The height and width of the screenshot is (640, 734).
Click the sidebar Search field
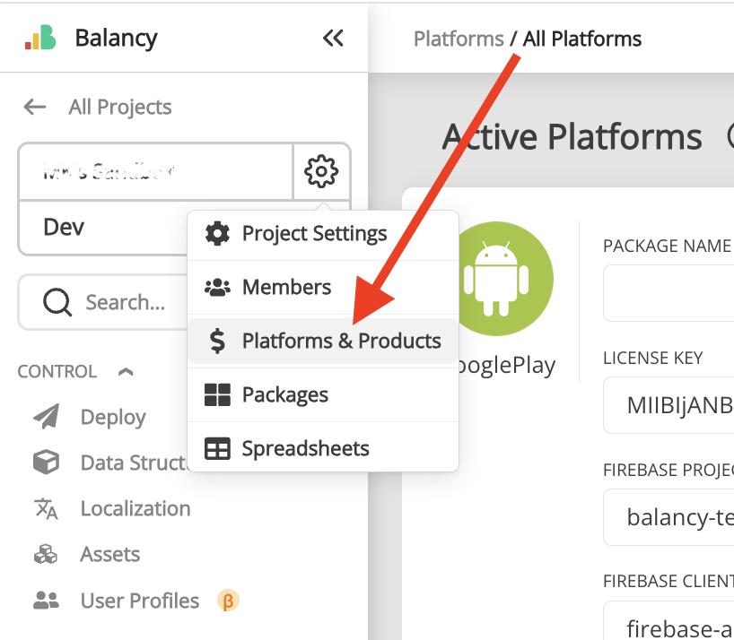(103, 302)
